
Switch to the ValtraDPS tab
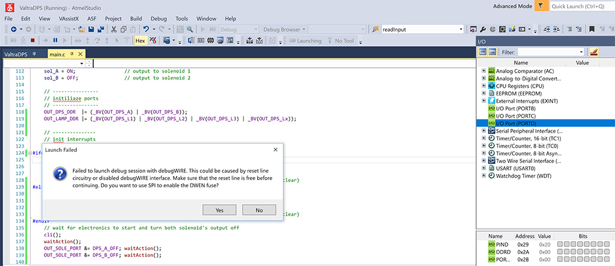click(15, 54)
